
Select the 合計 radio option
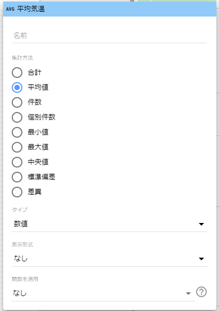tap(17, 73)
